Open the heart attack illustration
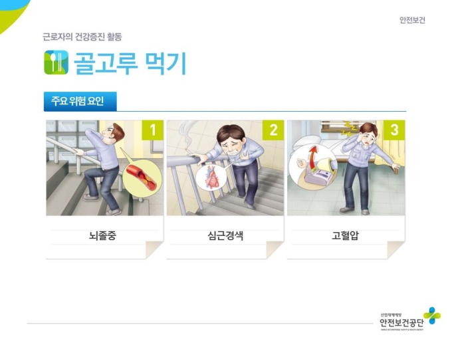This screenshot has width=452, height=339. pyautogui.click(x=225, y=168)
